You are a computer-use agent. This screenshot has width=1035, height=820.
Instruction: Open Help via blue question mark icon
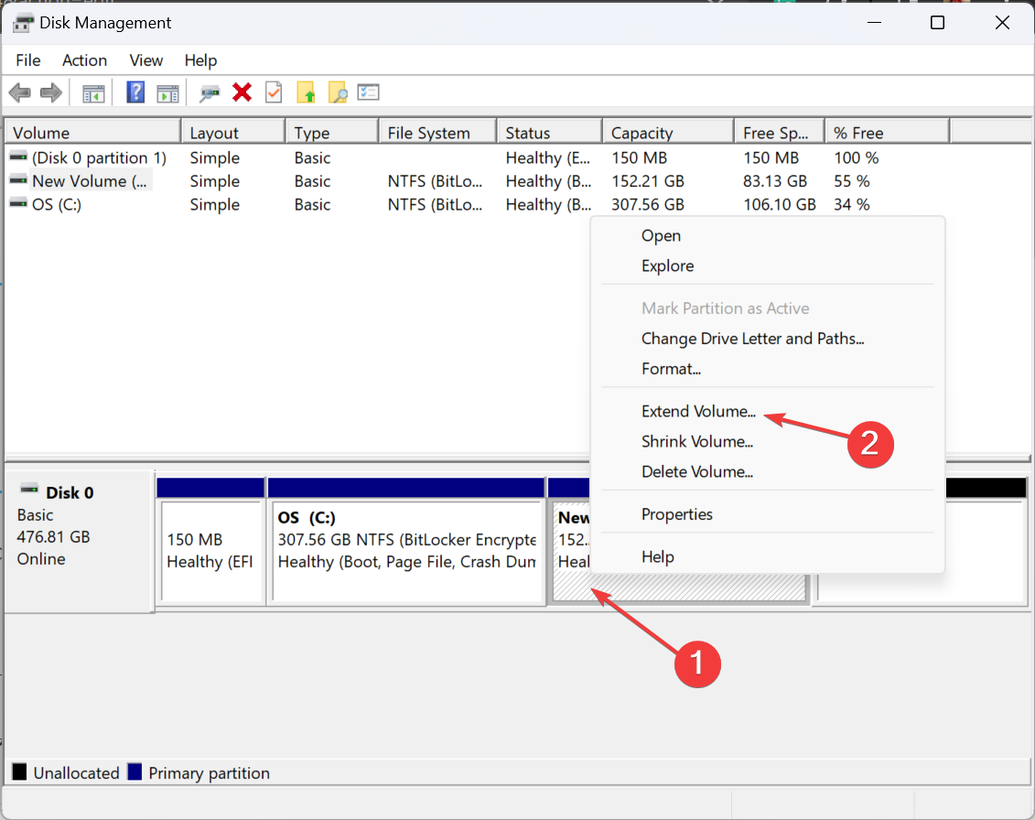[135, 92]
